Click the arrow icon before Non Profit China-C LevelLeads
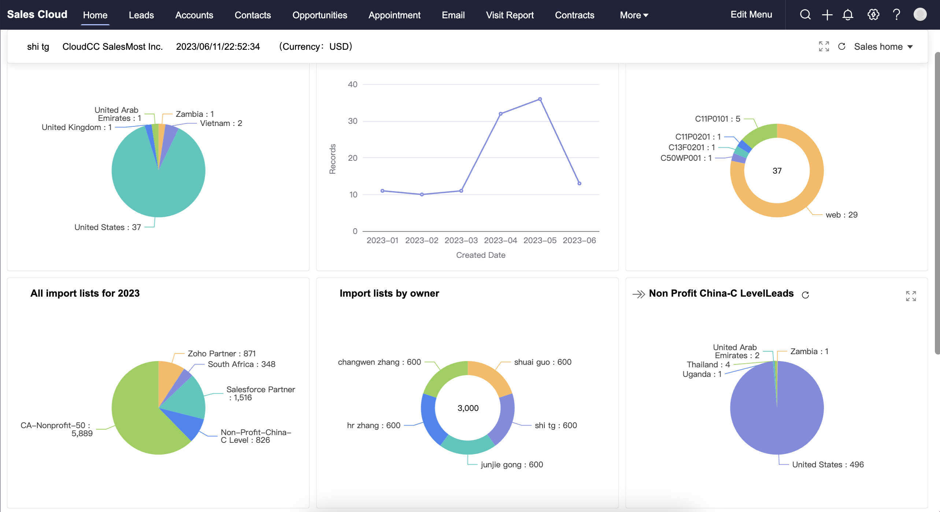 pos(639,294)
